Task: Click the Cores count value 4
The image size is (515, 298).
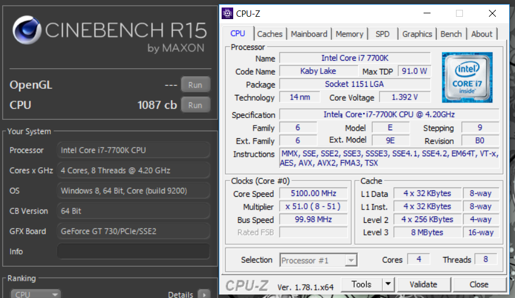Action: click(x=419, y=259)
